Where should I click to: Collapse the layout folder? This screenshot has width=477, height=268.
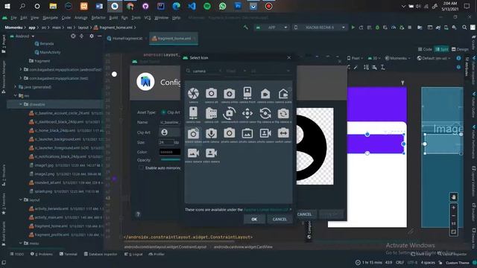pos(21,200)
